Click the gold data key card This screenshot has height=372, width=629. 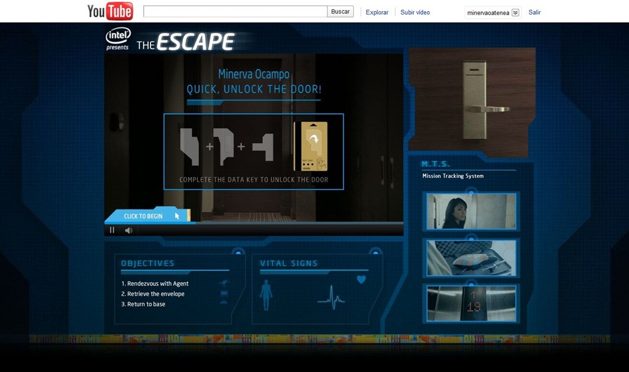coord(314,146)
